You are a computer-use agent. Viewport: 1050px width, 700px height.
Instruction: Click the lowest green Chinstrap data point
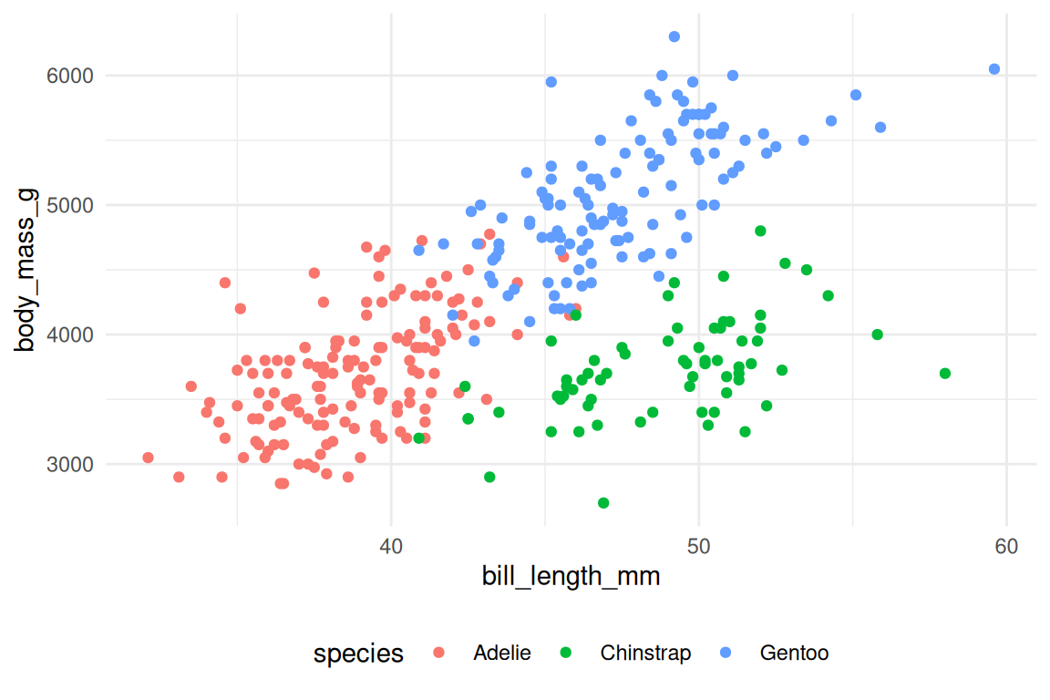pyautogui.click(x=603, y=503)
